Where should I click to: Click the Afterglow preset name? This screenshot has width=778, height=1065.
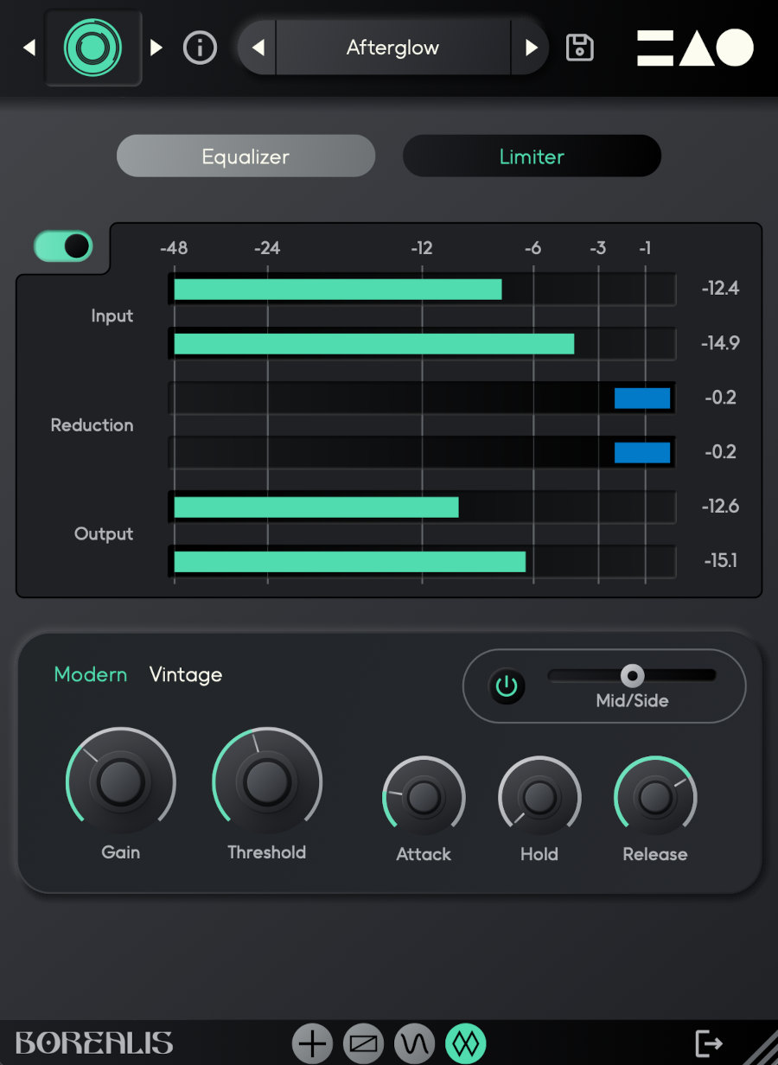(392, 48)
